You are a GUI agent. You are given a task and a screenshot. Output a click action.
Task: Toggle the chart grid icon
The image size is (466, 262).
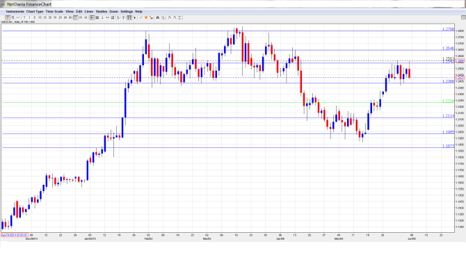(97, 18)
